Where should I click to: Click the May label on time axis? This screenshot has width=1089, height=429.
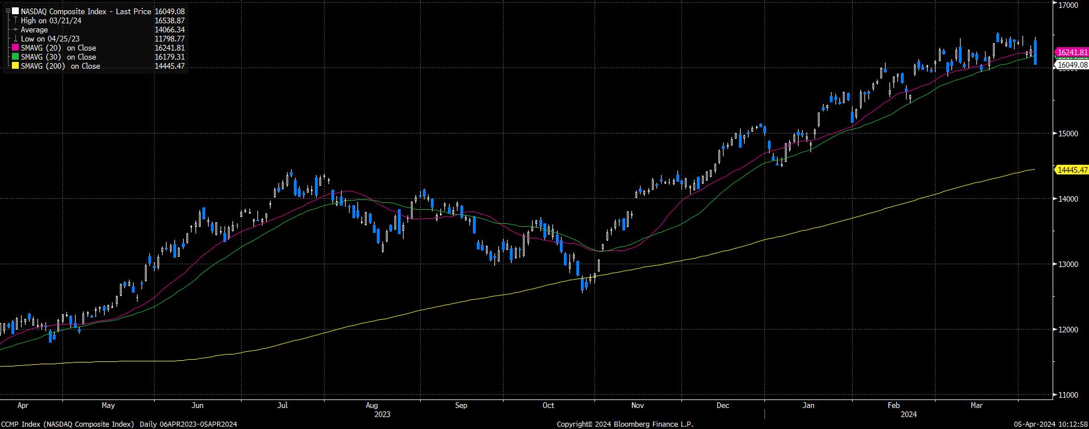(108, 406)
